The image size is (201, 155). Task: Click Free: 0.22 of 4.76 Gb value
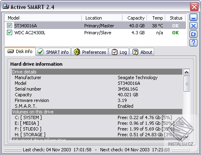pos(144,117)
